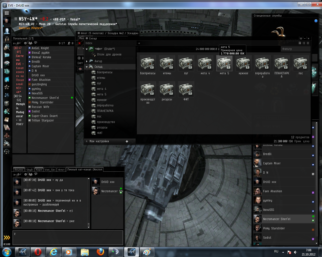Increase private chat font size A+
Screen dimensions: 322x257
[x=19, y=174]
